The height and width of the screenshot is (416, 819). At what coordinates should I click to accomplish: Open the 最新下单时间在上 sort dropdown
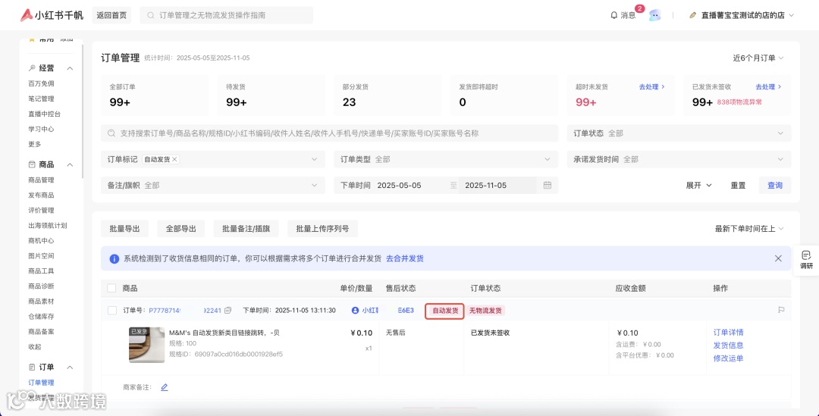point(749,229)
